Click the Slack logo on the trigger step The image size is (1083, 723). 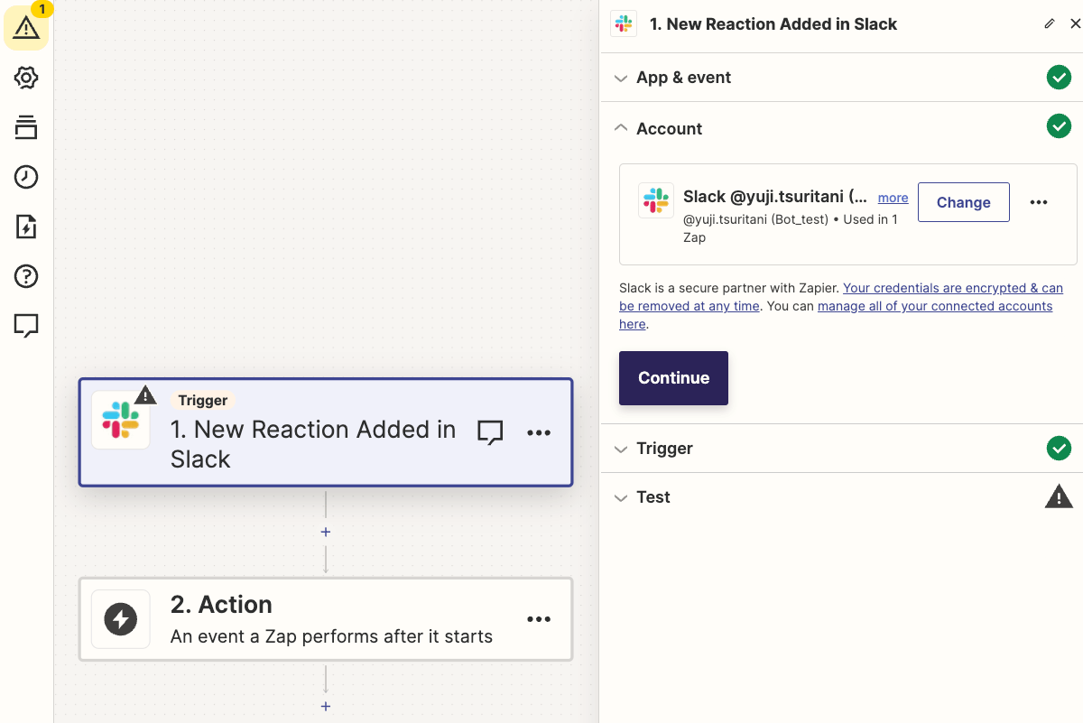point(120,421)
